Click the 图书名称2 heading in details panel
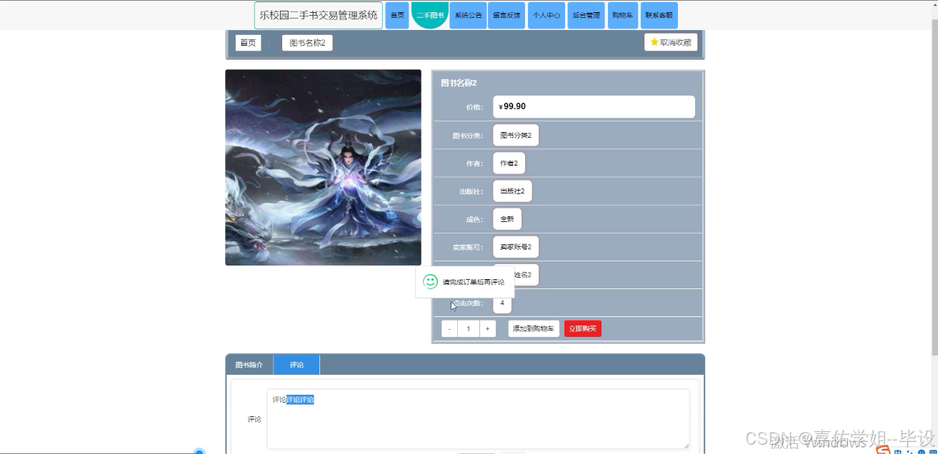This screenshot has height=454, width=938. pos(459,83)
